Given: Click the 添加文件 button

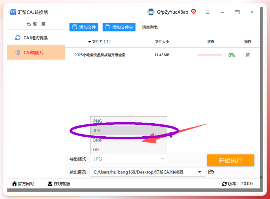Looking at the screenshot, I should pos(84,27).
